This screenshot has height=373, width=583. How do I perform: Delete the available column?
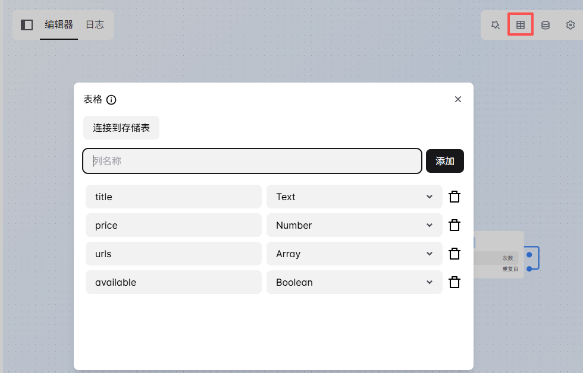point(455,282)
